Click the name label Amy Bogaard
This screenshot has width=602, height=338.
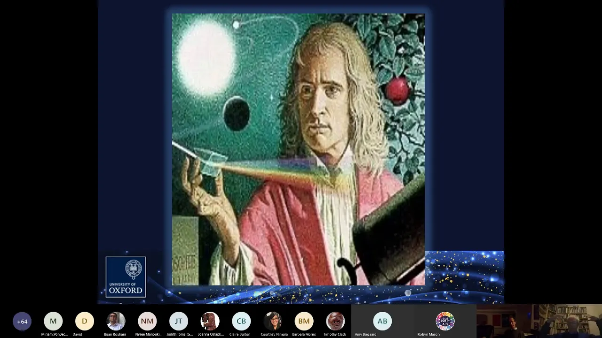click(365, 334)
